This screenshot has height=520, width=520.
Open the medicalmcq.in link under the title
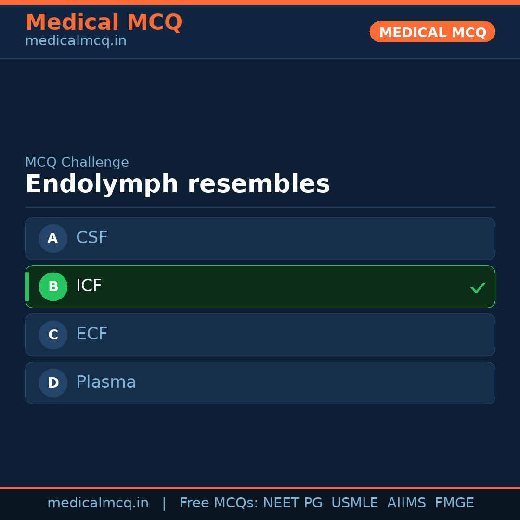coord(76,41)
